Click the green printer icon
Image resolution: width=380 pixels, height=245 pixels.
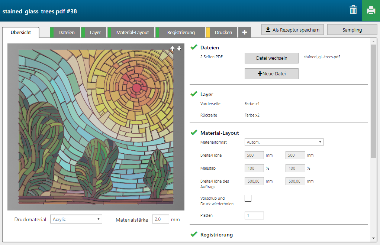[x=371, y=10]
